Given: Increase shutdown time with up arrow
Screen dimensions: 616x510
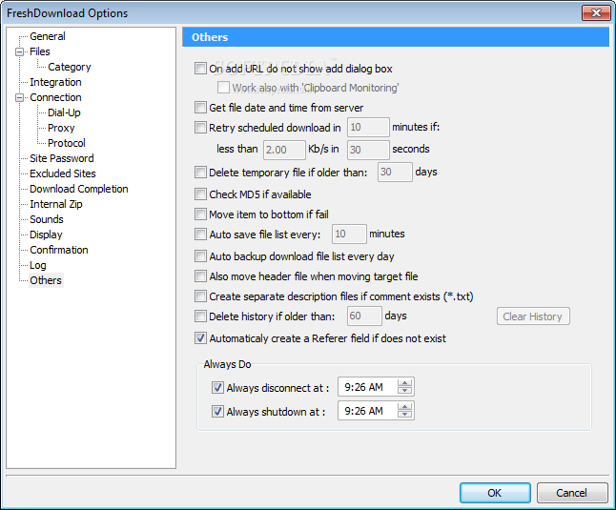Looking at the screenshot, I should coord(404,407).
